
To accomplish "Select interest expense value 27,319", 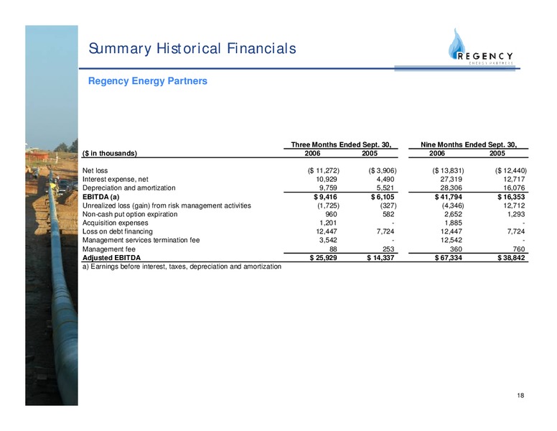I will tap(451, 180).
